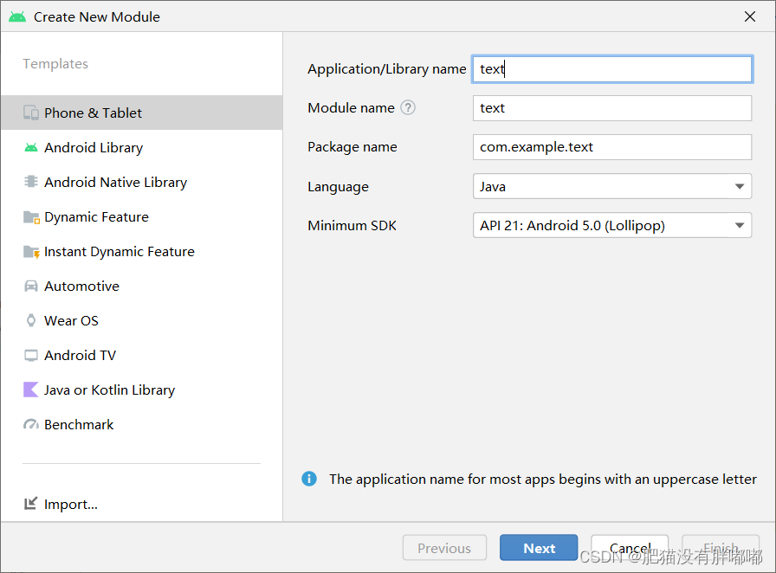The height and width of the screenshot is (573, 776).
Task: Click the Android Native Library chip icon
Action: (x=31, y=182)
